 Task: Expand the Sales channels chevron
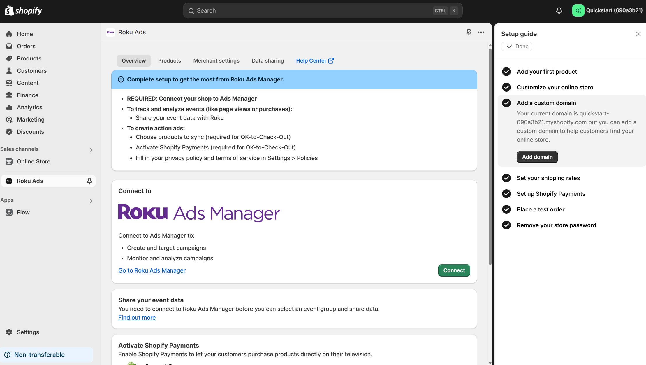tap(91, 150)
